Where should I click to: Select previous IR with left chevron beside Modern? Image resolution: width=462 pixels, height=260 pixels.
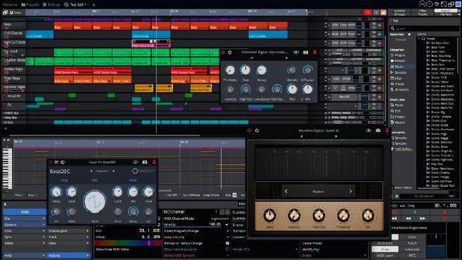click(x=285, y=191)
